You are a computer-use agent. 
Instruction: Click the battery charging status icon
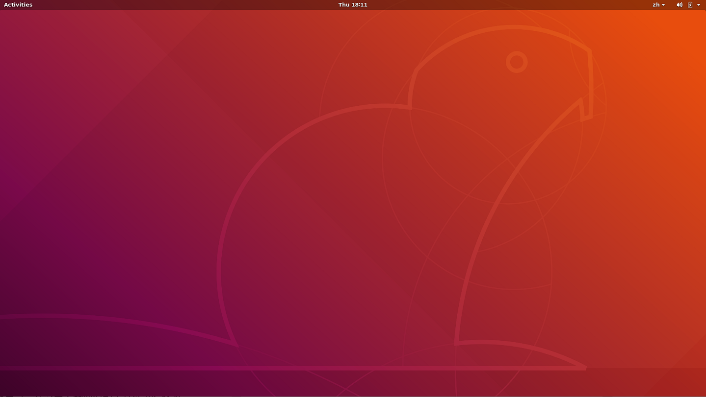tap(690, 5)
